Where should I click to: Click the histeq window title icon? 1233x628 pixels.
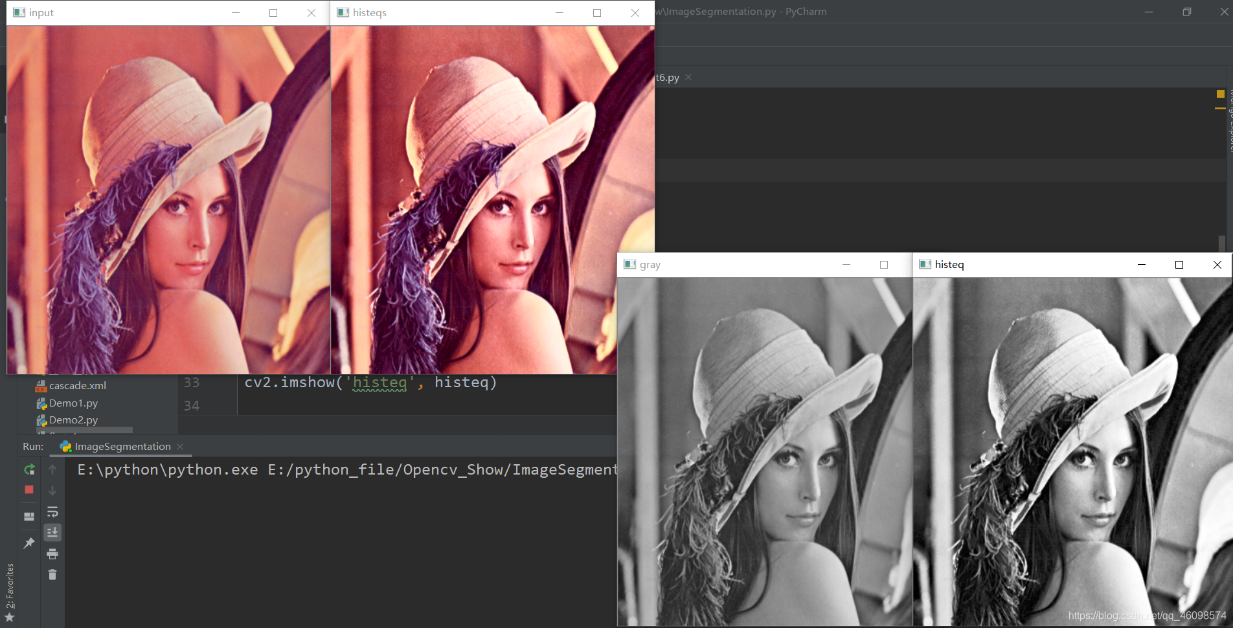tap(925, 264)
